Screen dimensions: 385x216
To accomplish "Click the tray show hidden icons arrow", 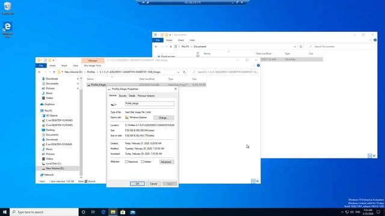I will click(342, 212).
